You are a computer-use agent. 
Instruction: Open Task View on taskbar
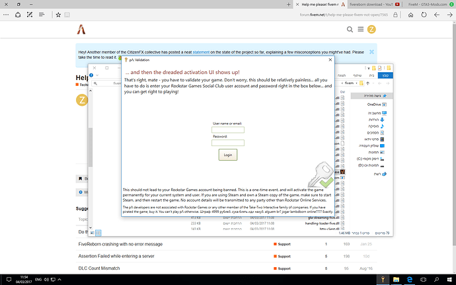[x=423, y=280]
